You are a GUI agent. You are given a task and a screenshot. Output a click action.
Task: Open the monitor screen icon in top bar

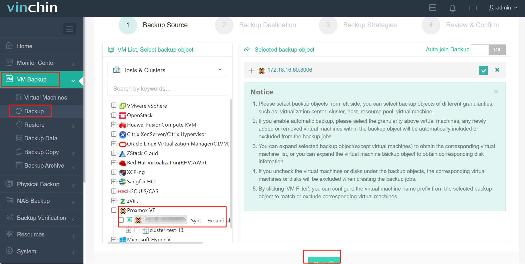[x=473, y=8]
